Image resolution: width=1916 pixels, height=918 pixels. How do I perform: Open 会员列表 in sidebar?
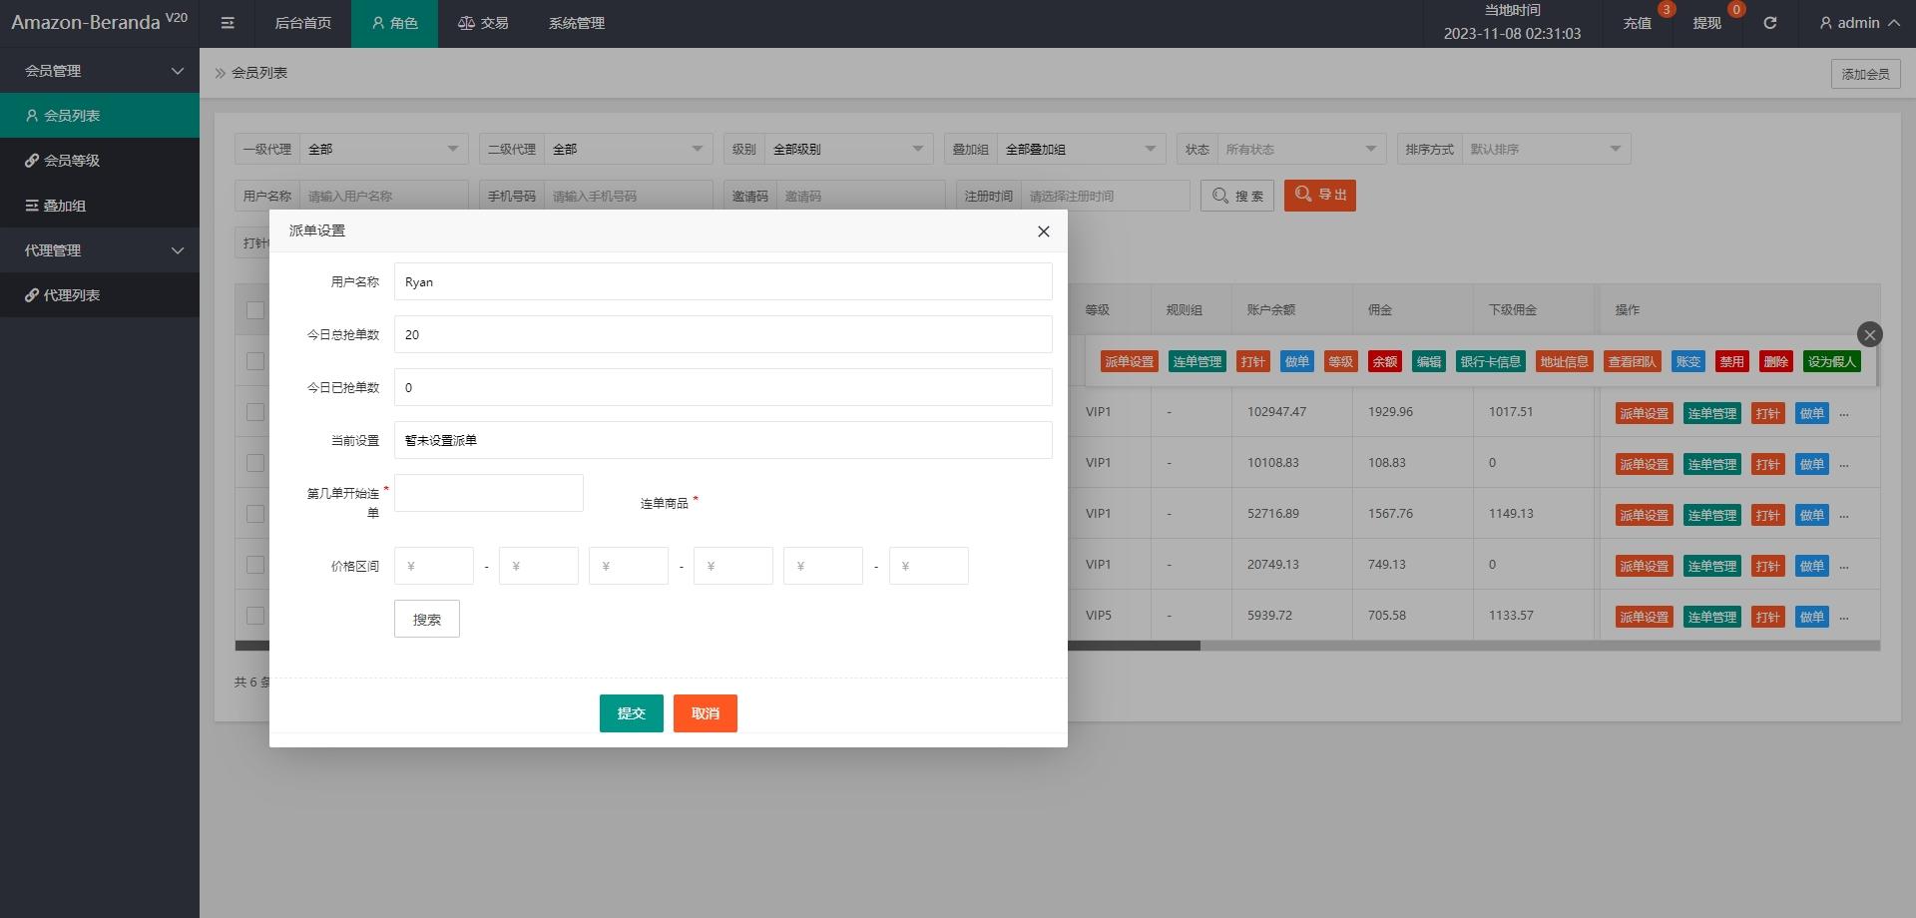coord(100,116)
